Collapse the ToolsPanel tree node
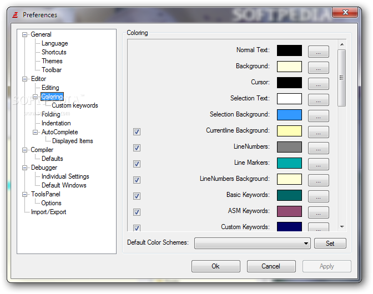 click(x=24, y=194)
